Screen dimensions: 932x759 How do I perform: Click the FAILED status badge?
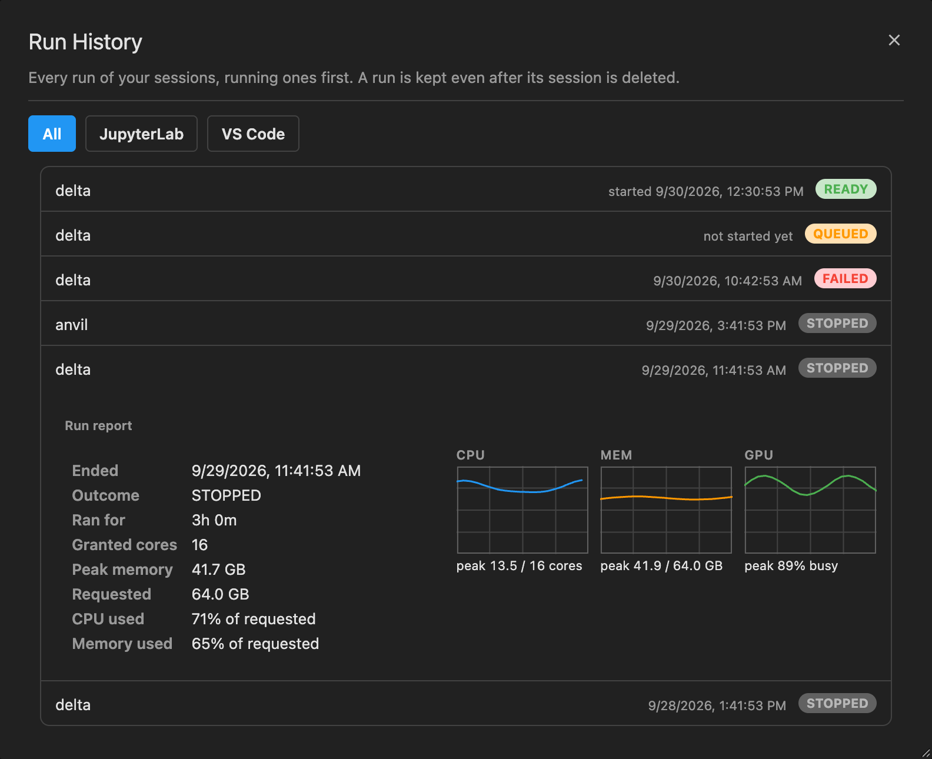click(x=845, y=278)
